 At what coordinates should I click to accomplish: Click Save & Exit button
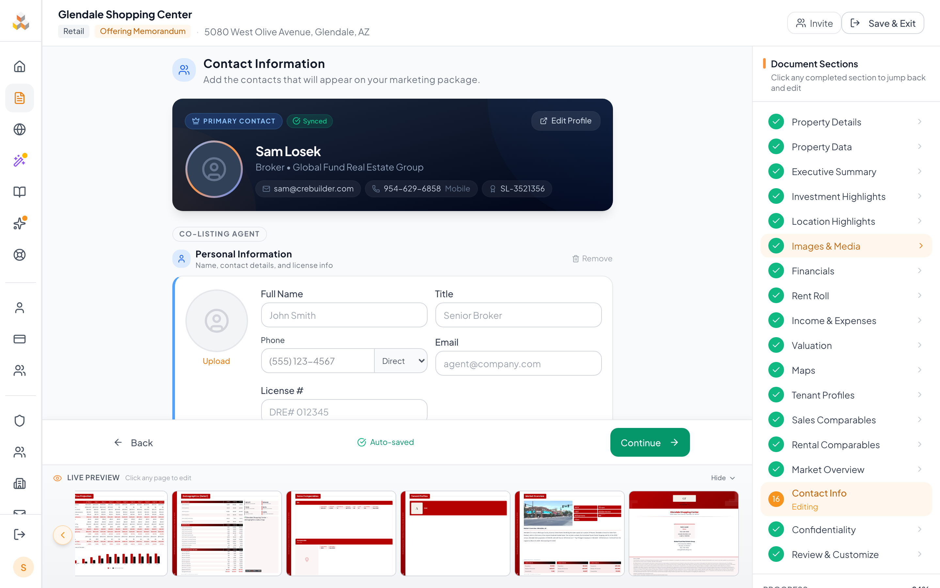(x=883, y=23)
